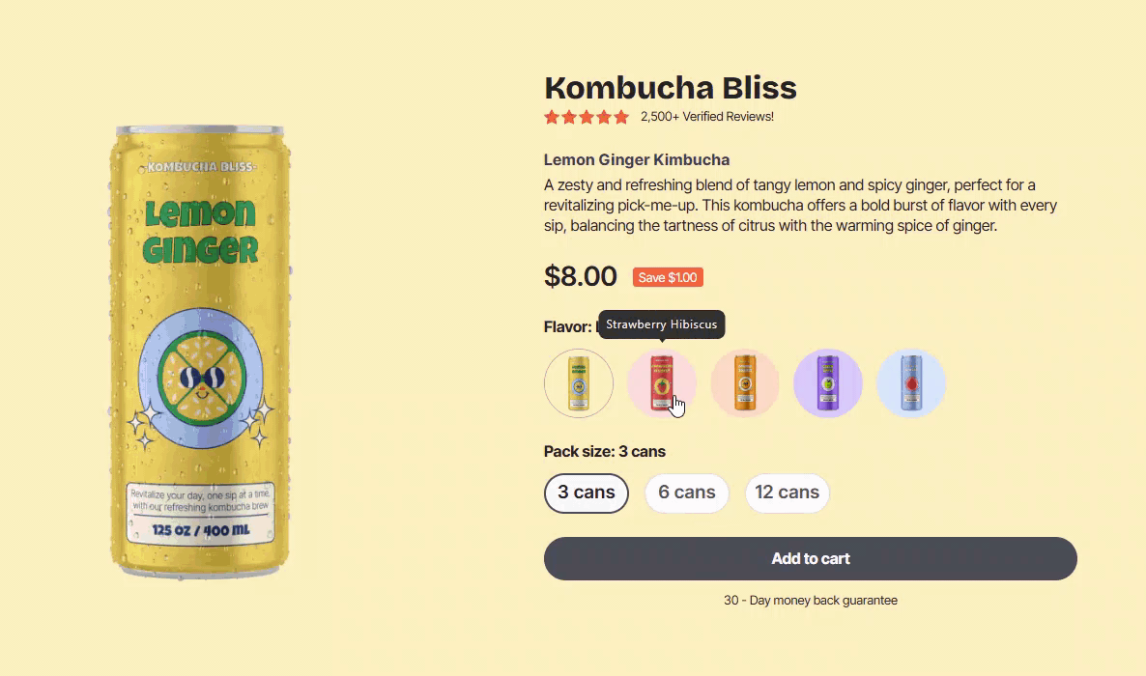The width and height of the screenshot is (1146, 676).
Task: Click the 30-Day money back guarantee text
Action: tap(810, 601)
